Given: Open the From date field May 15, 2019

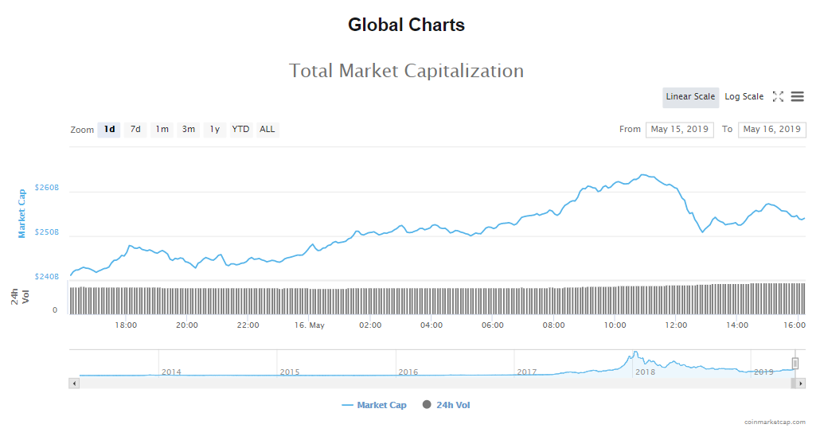Looking at the screenshot, I should [679, 130].
